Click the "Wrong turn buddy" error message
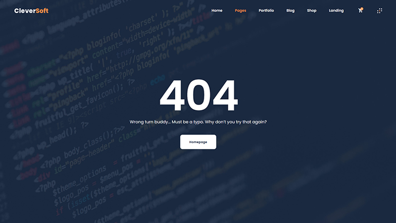This screenshot has height=223, width=396. (x=148, y=122)
